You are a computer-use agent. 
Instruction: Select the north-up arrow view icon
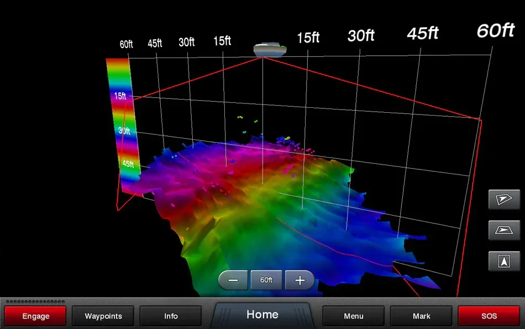(504, 261)
